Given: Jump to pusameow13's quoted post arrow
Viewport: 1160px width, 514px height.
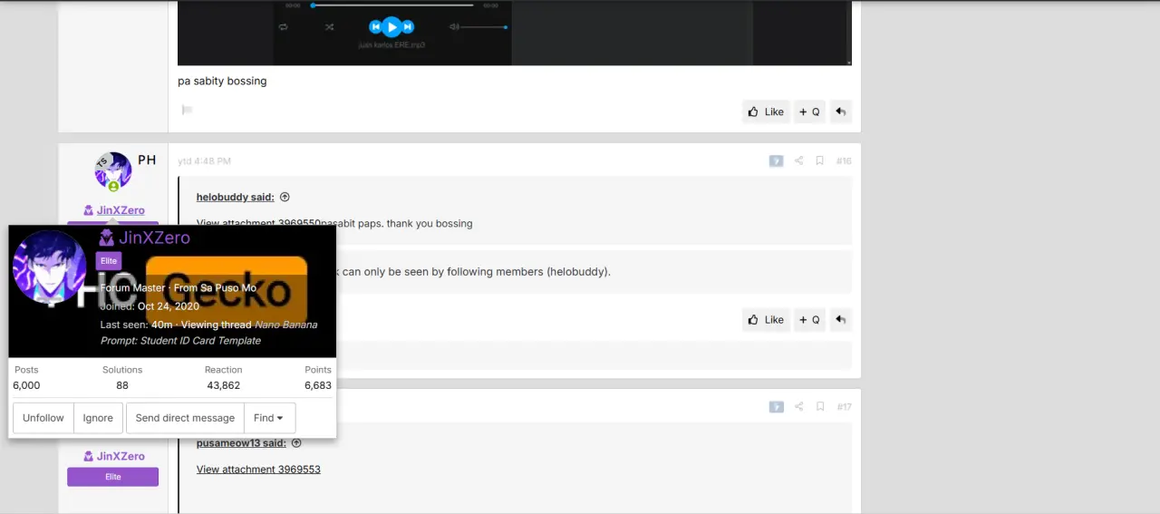Looking at the screenshot, I should pos(296,443).
